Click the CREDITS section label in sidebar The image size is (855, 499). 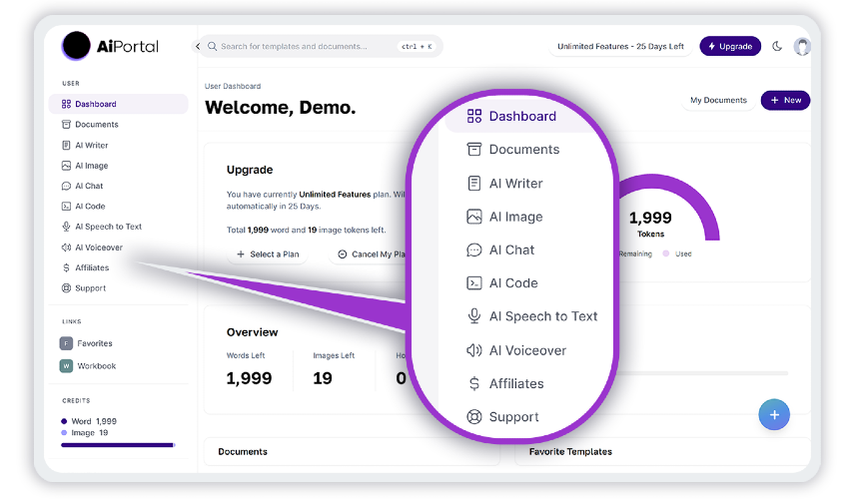pyautogui.click(x=76, y=400)
